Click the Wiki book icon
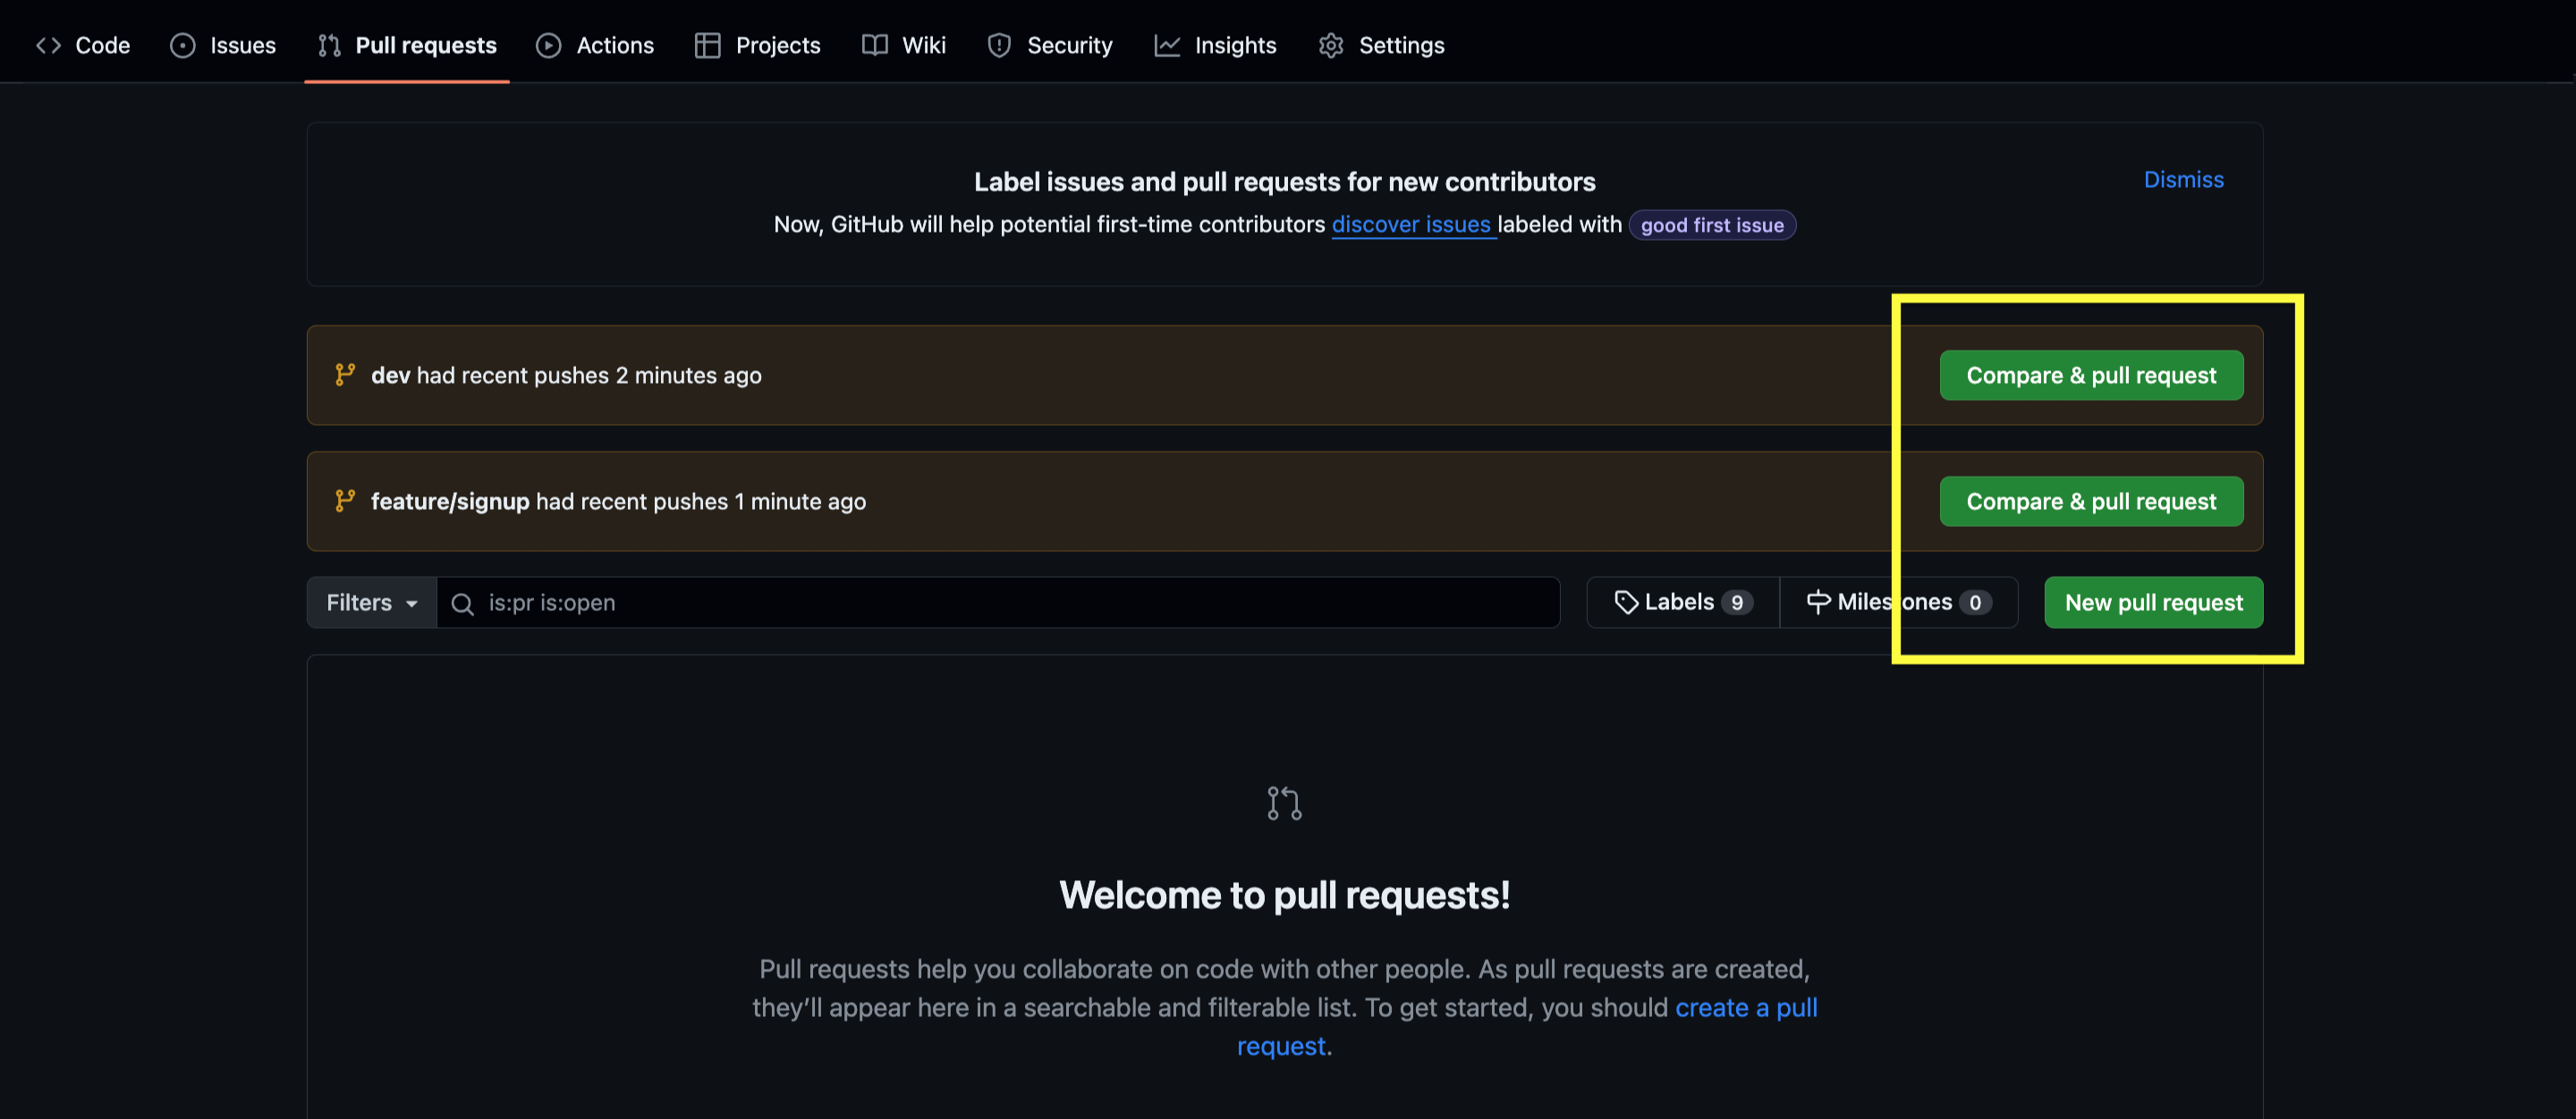Screen dimensions: 2576x1119 coord(875,45)
